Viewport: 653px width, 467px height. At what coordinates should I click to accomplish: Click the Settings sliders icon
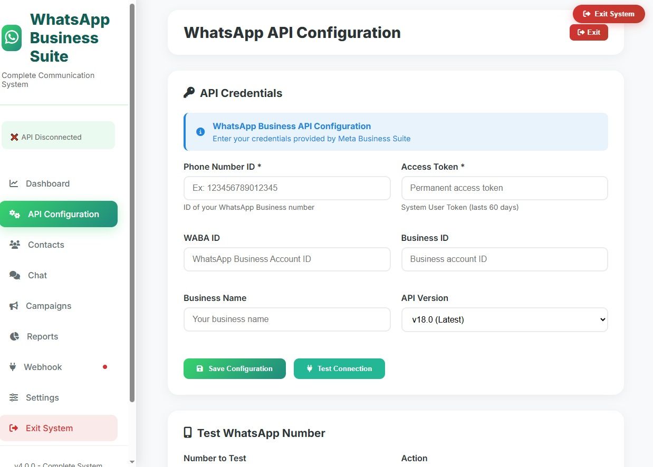click(x=14, y=397)
